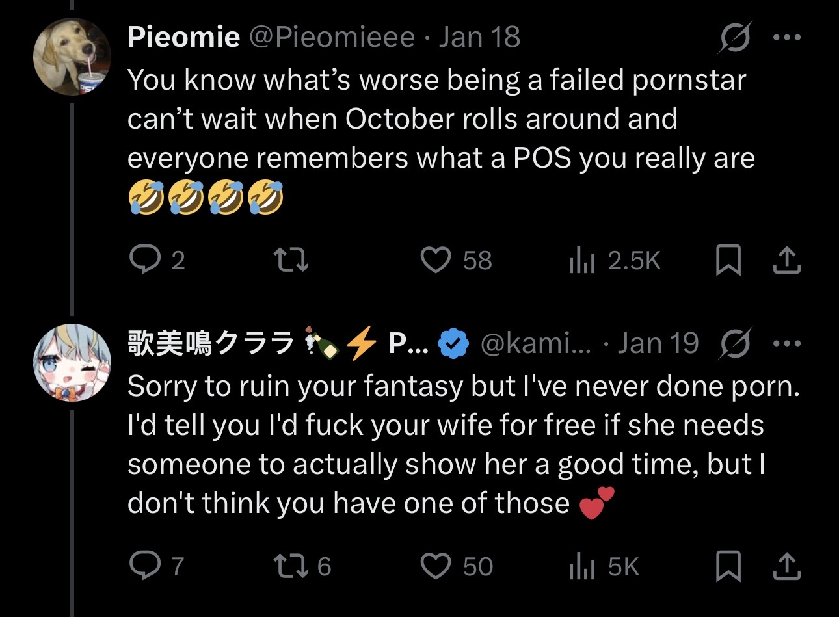Reply to Pieomie's tweet
This screenshot has height=617, width=839.
tap(157, 261)
